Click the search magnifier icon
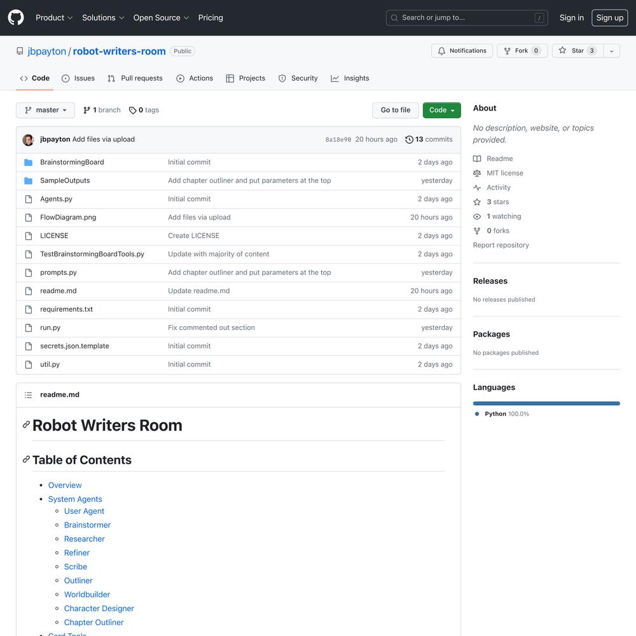This screenshot has width=636, height=636. click(394, 18)
